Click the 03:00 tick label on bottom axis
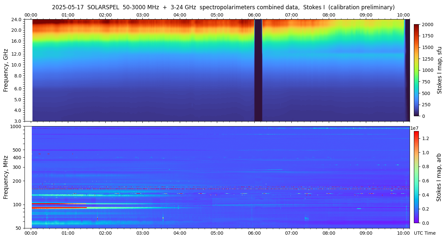Image resolution: width=447 pixels, height=240 pixels. pyautogui.click(x=142, y=233)
